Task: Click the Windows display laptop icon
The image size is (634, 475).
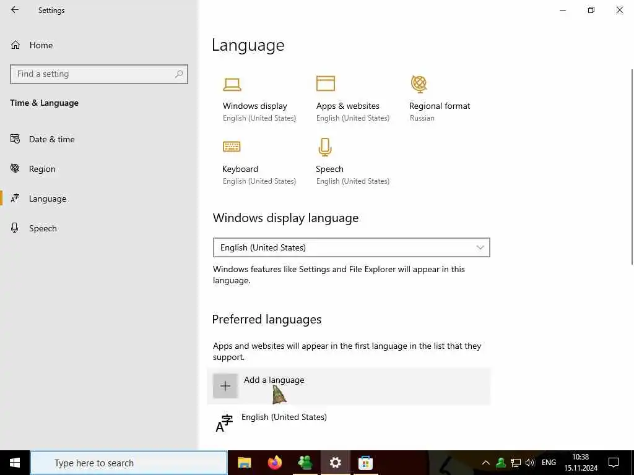Action: (232, 84)
